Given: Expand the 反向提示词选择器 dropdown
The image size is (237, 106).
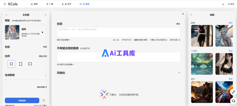Looking at the screenshot, I should click(x=66, y=65).
